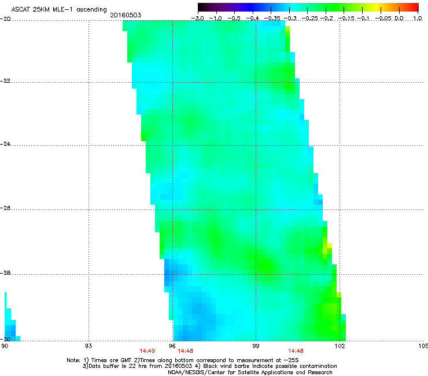
Task: Click the color bar label -3.0
Action: (x=198, y=19)
